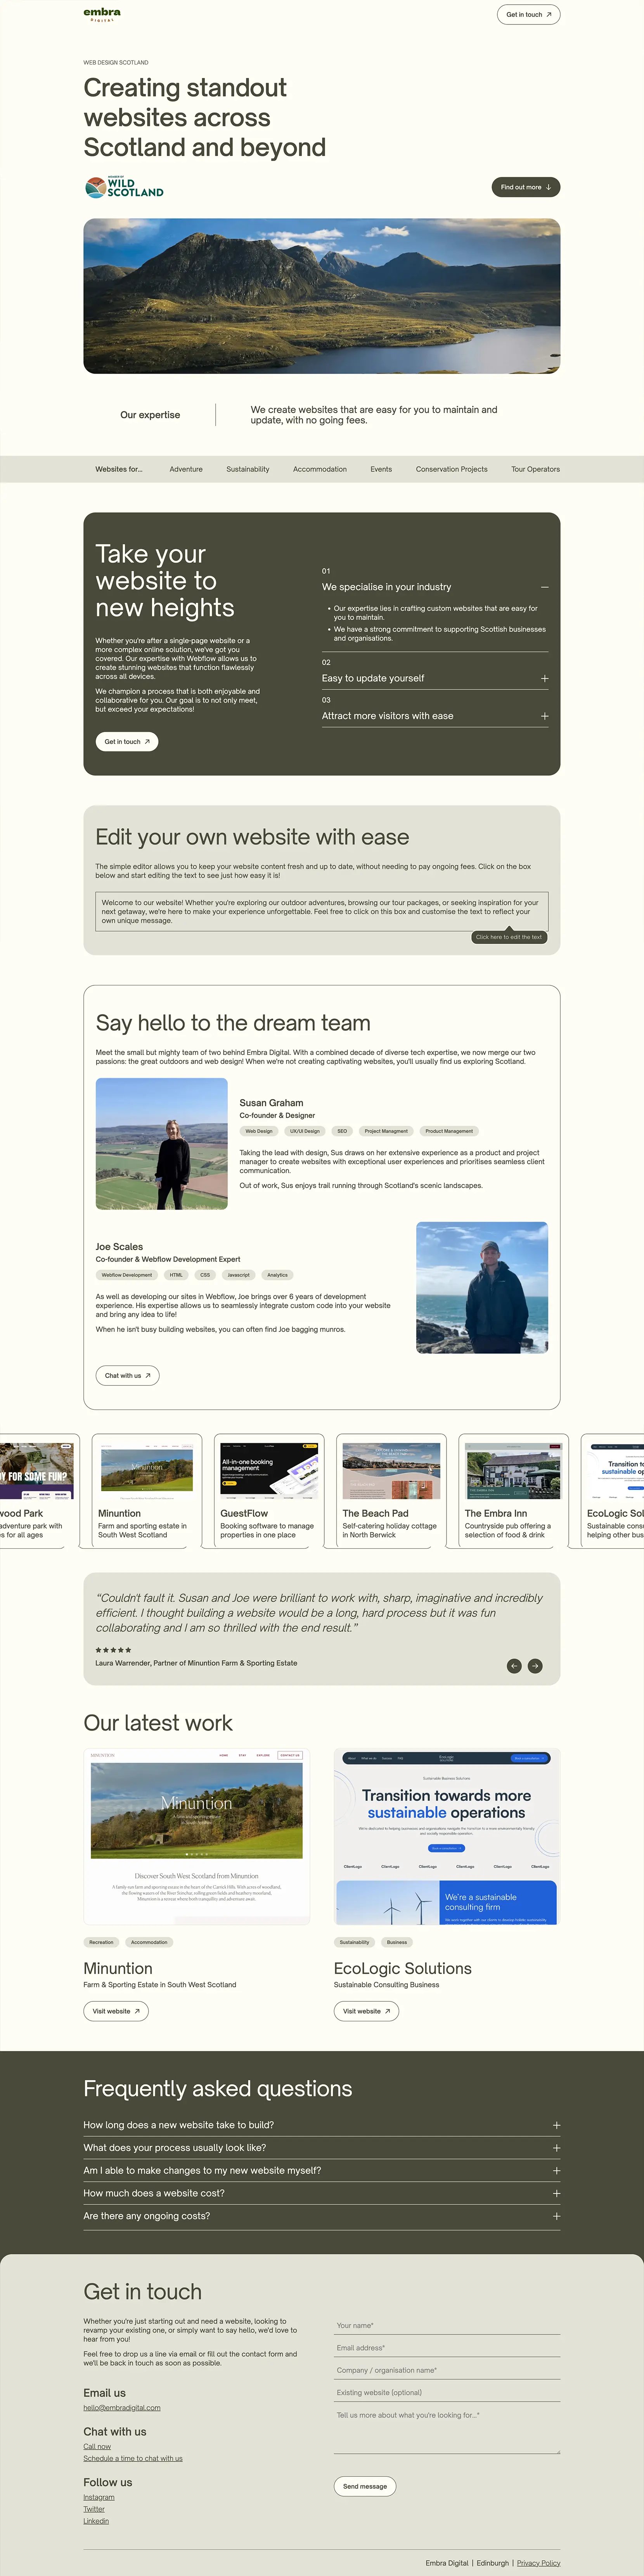644x2576 pixels.
Task: Select the Tour Operators category
Action: coord(536,469)
